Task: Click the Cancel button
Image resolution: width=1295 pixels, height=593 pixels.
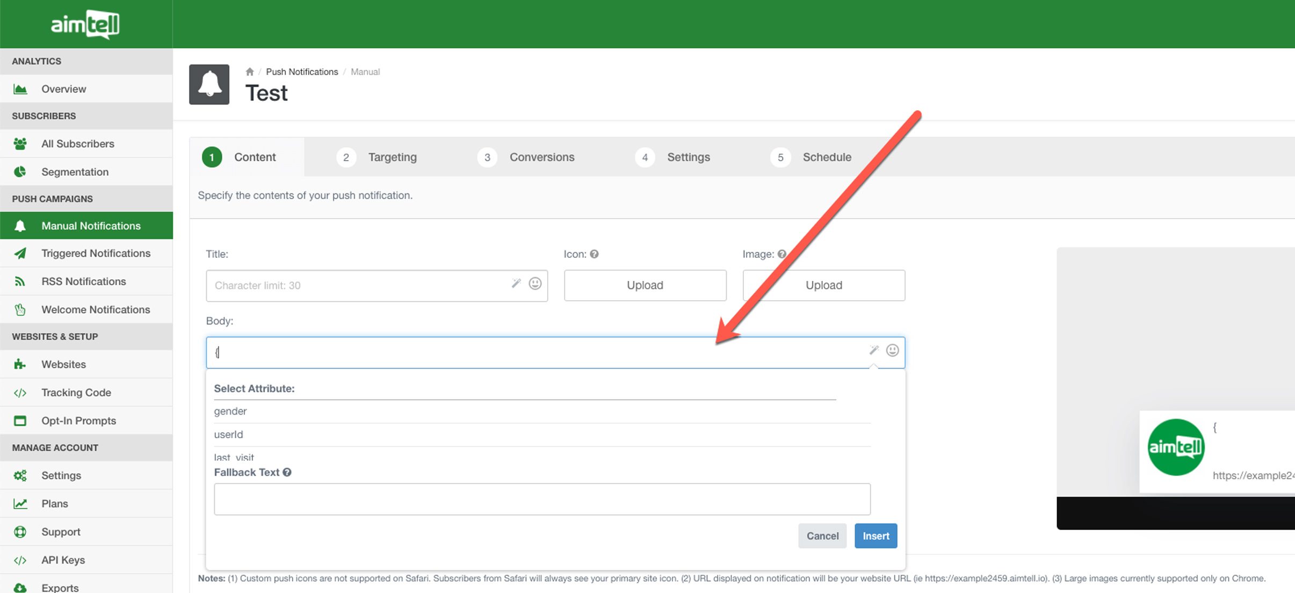Action: [x=822, y=536]
